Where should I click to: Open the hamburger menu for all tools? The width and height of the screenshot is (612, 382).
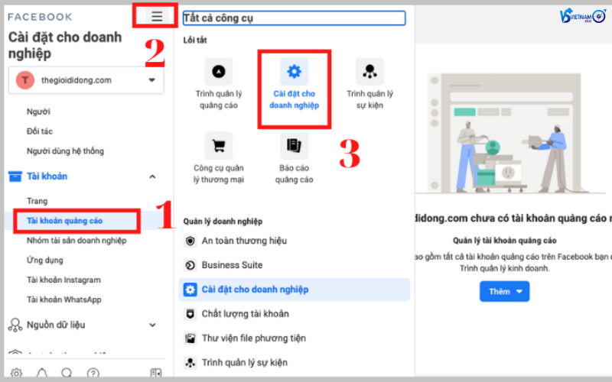(x=157, y=16)
